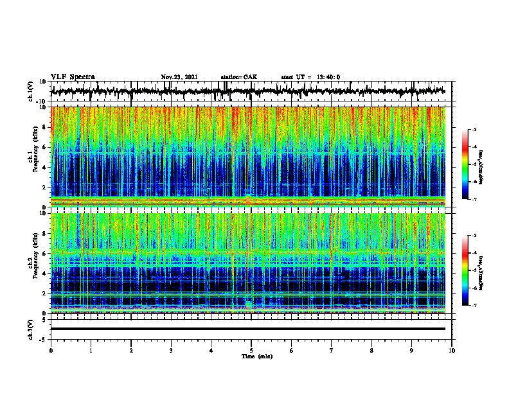
Task: Click time axis tick label "0"
Action: click(51, 351)
